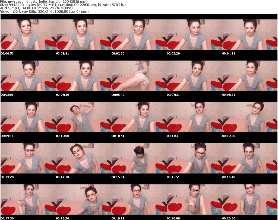278x220 pixels.
Task: Open the thumbnail frame at 00:13:20
Action: point(28,158)
